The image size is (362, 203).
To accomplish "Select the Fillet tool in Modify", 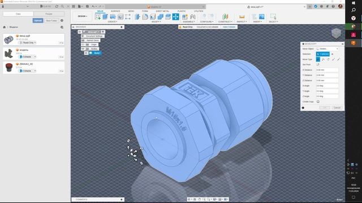I will pyautogui.click(x=145, y=16).
